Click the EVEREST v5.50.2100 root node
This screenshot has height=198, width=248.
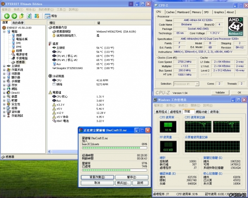click(x=17, y=28)
